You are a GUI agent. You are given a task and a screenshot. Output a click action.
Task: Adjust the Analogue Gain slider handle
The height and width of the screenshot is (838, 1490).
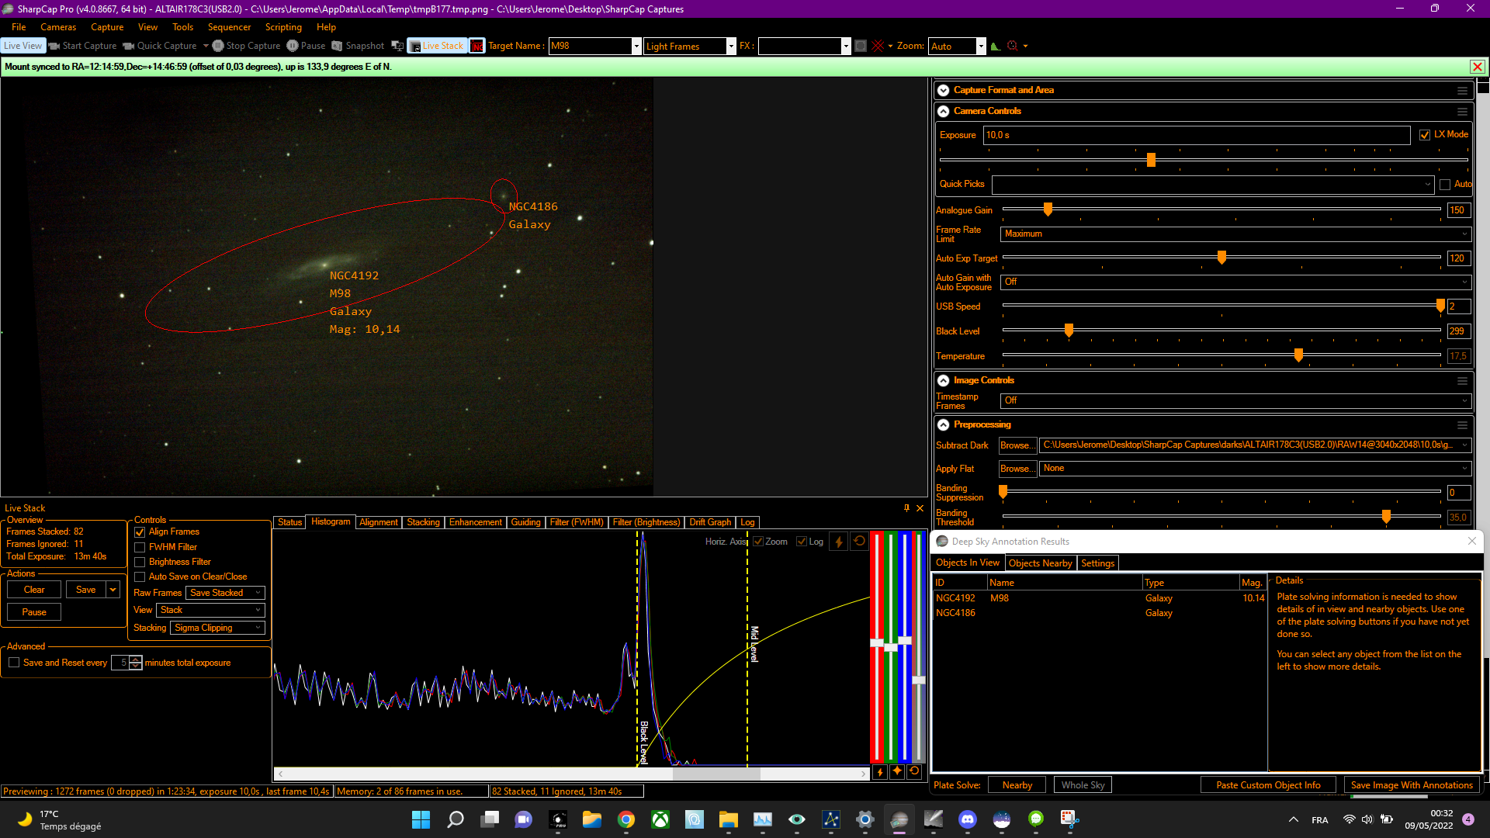pos(1048,209)
